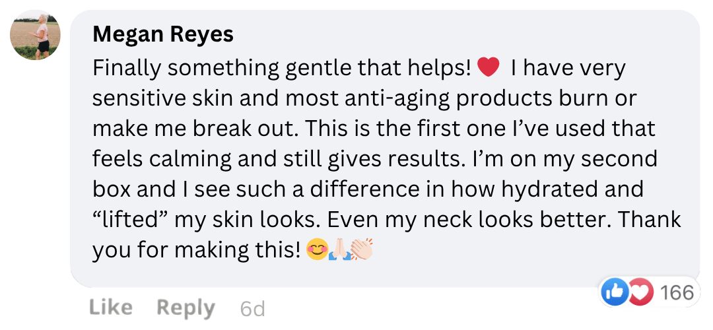This screenshot has height=330, width=713.
Task: Like Megan Reyes' comment
Action: (x=110, y=307)
